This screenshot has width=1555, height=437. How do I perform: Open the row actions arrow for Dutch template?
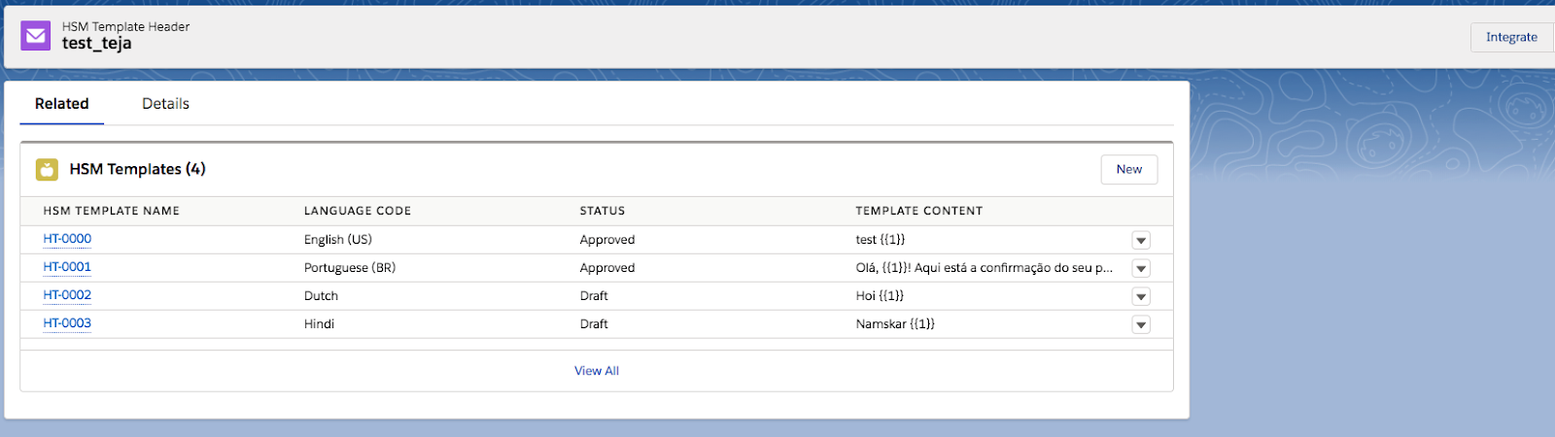[x=1141, y=296]
